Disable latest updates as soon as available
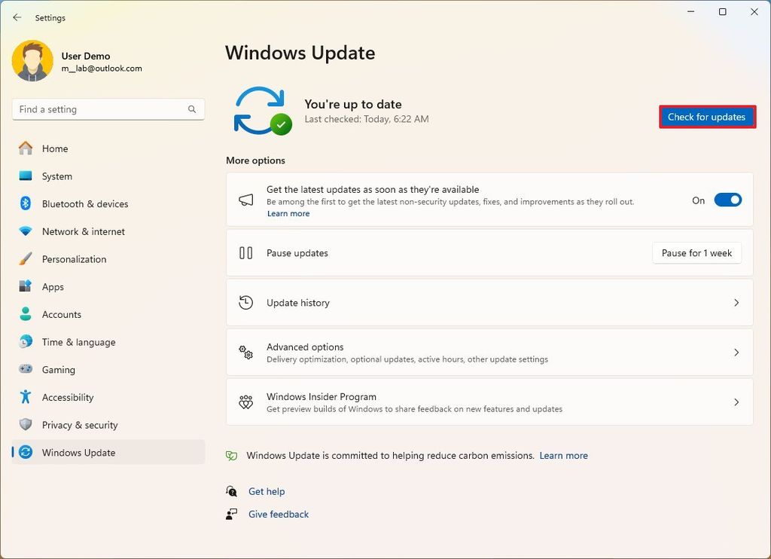This screenshot has height=559, width=771. (727, 200)
